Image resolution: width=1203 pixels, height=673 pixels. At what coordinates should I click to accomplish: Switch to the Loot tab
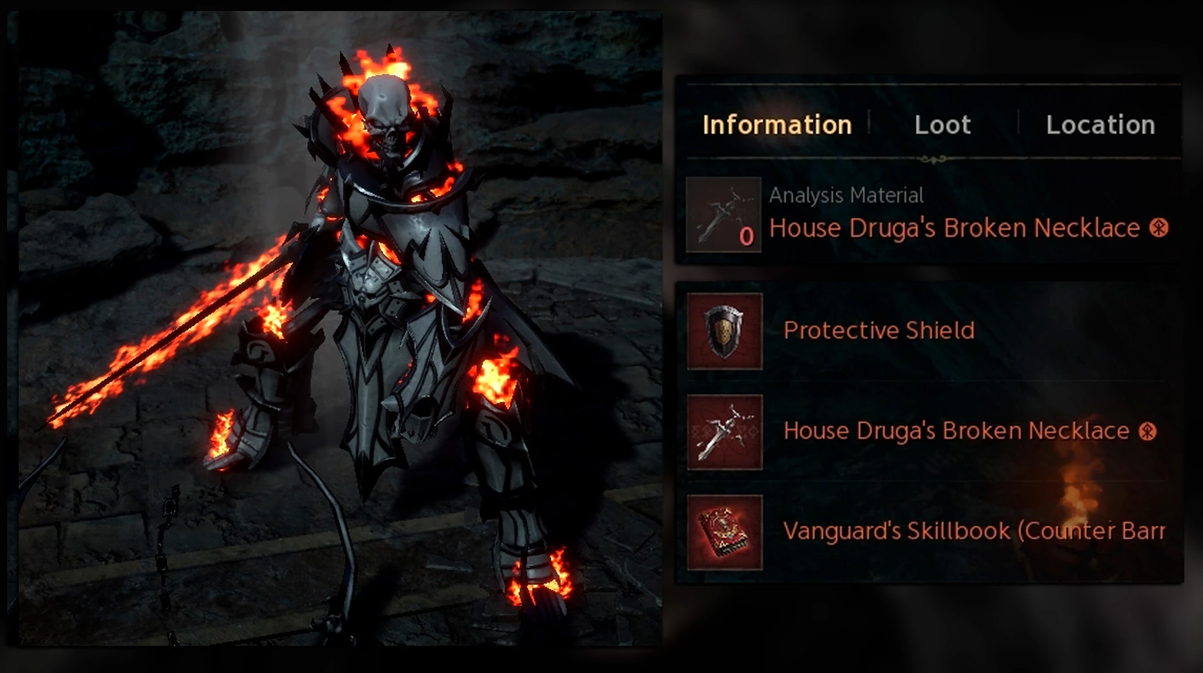point(942,125)
